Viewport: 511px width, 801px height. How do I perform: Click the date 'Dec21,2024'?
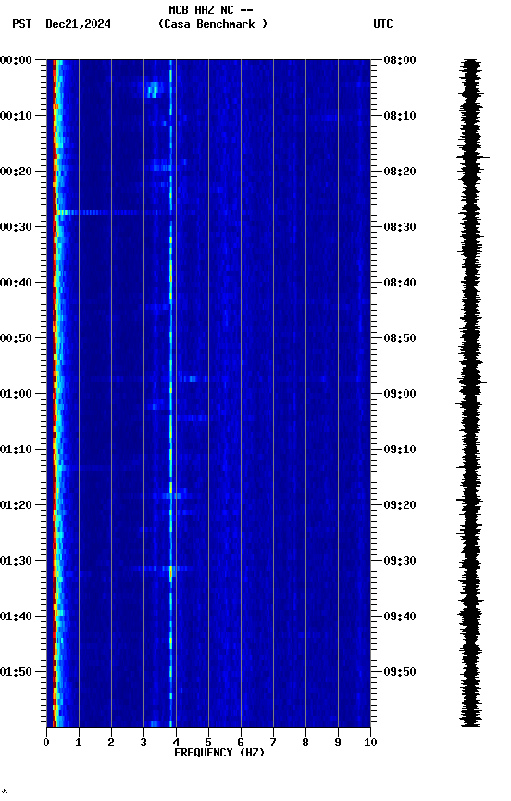pos(78,24)
